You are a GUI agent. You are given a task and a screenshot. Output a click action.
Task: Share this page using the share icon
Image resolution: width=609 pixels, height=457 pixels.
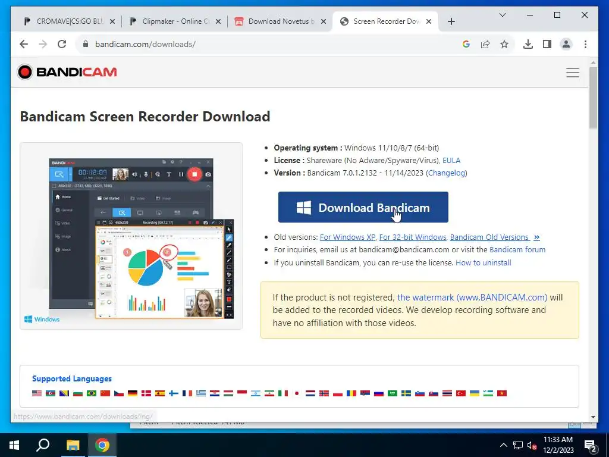click(x=485, y=44)
